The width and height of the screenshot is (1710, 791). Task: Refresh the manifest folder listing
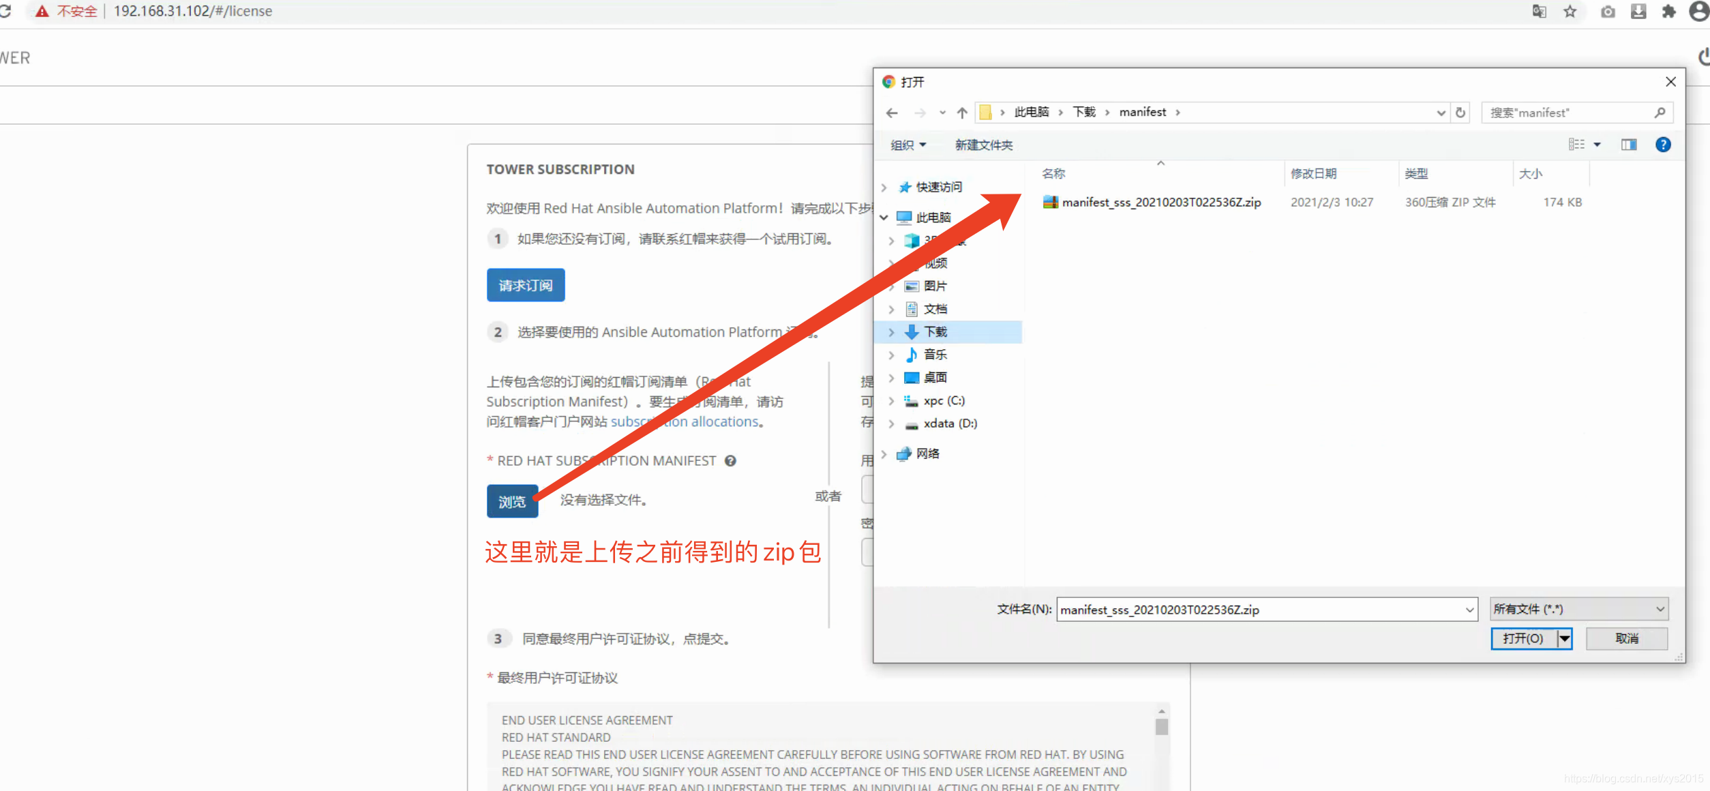coord(1460,113)
